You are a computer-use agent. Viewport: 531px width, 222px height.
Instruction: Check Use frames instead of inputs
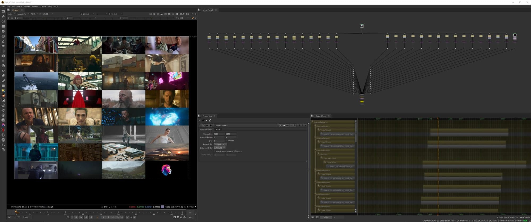tap(215, 151)
